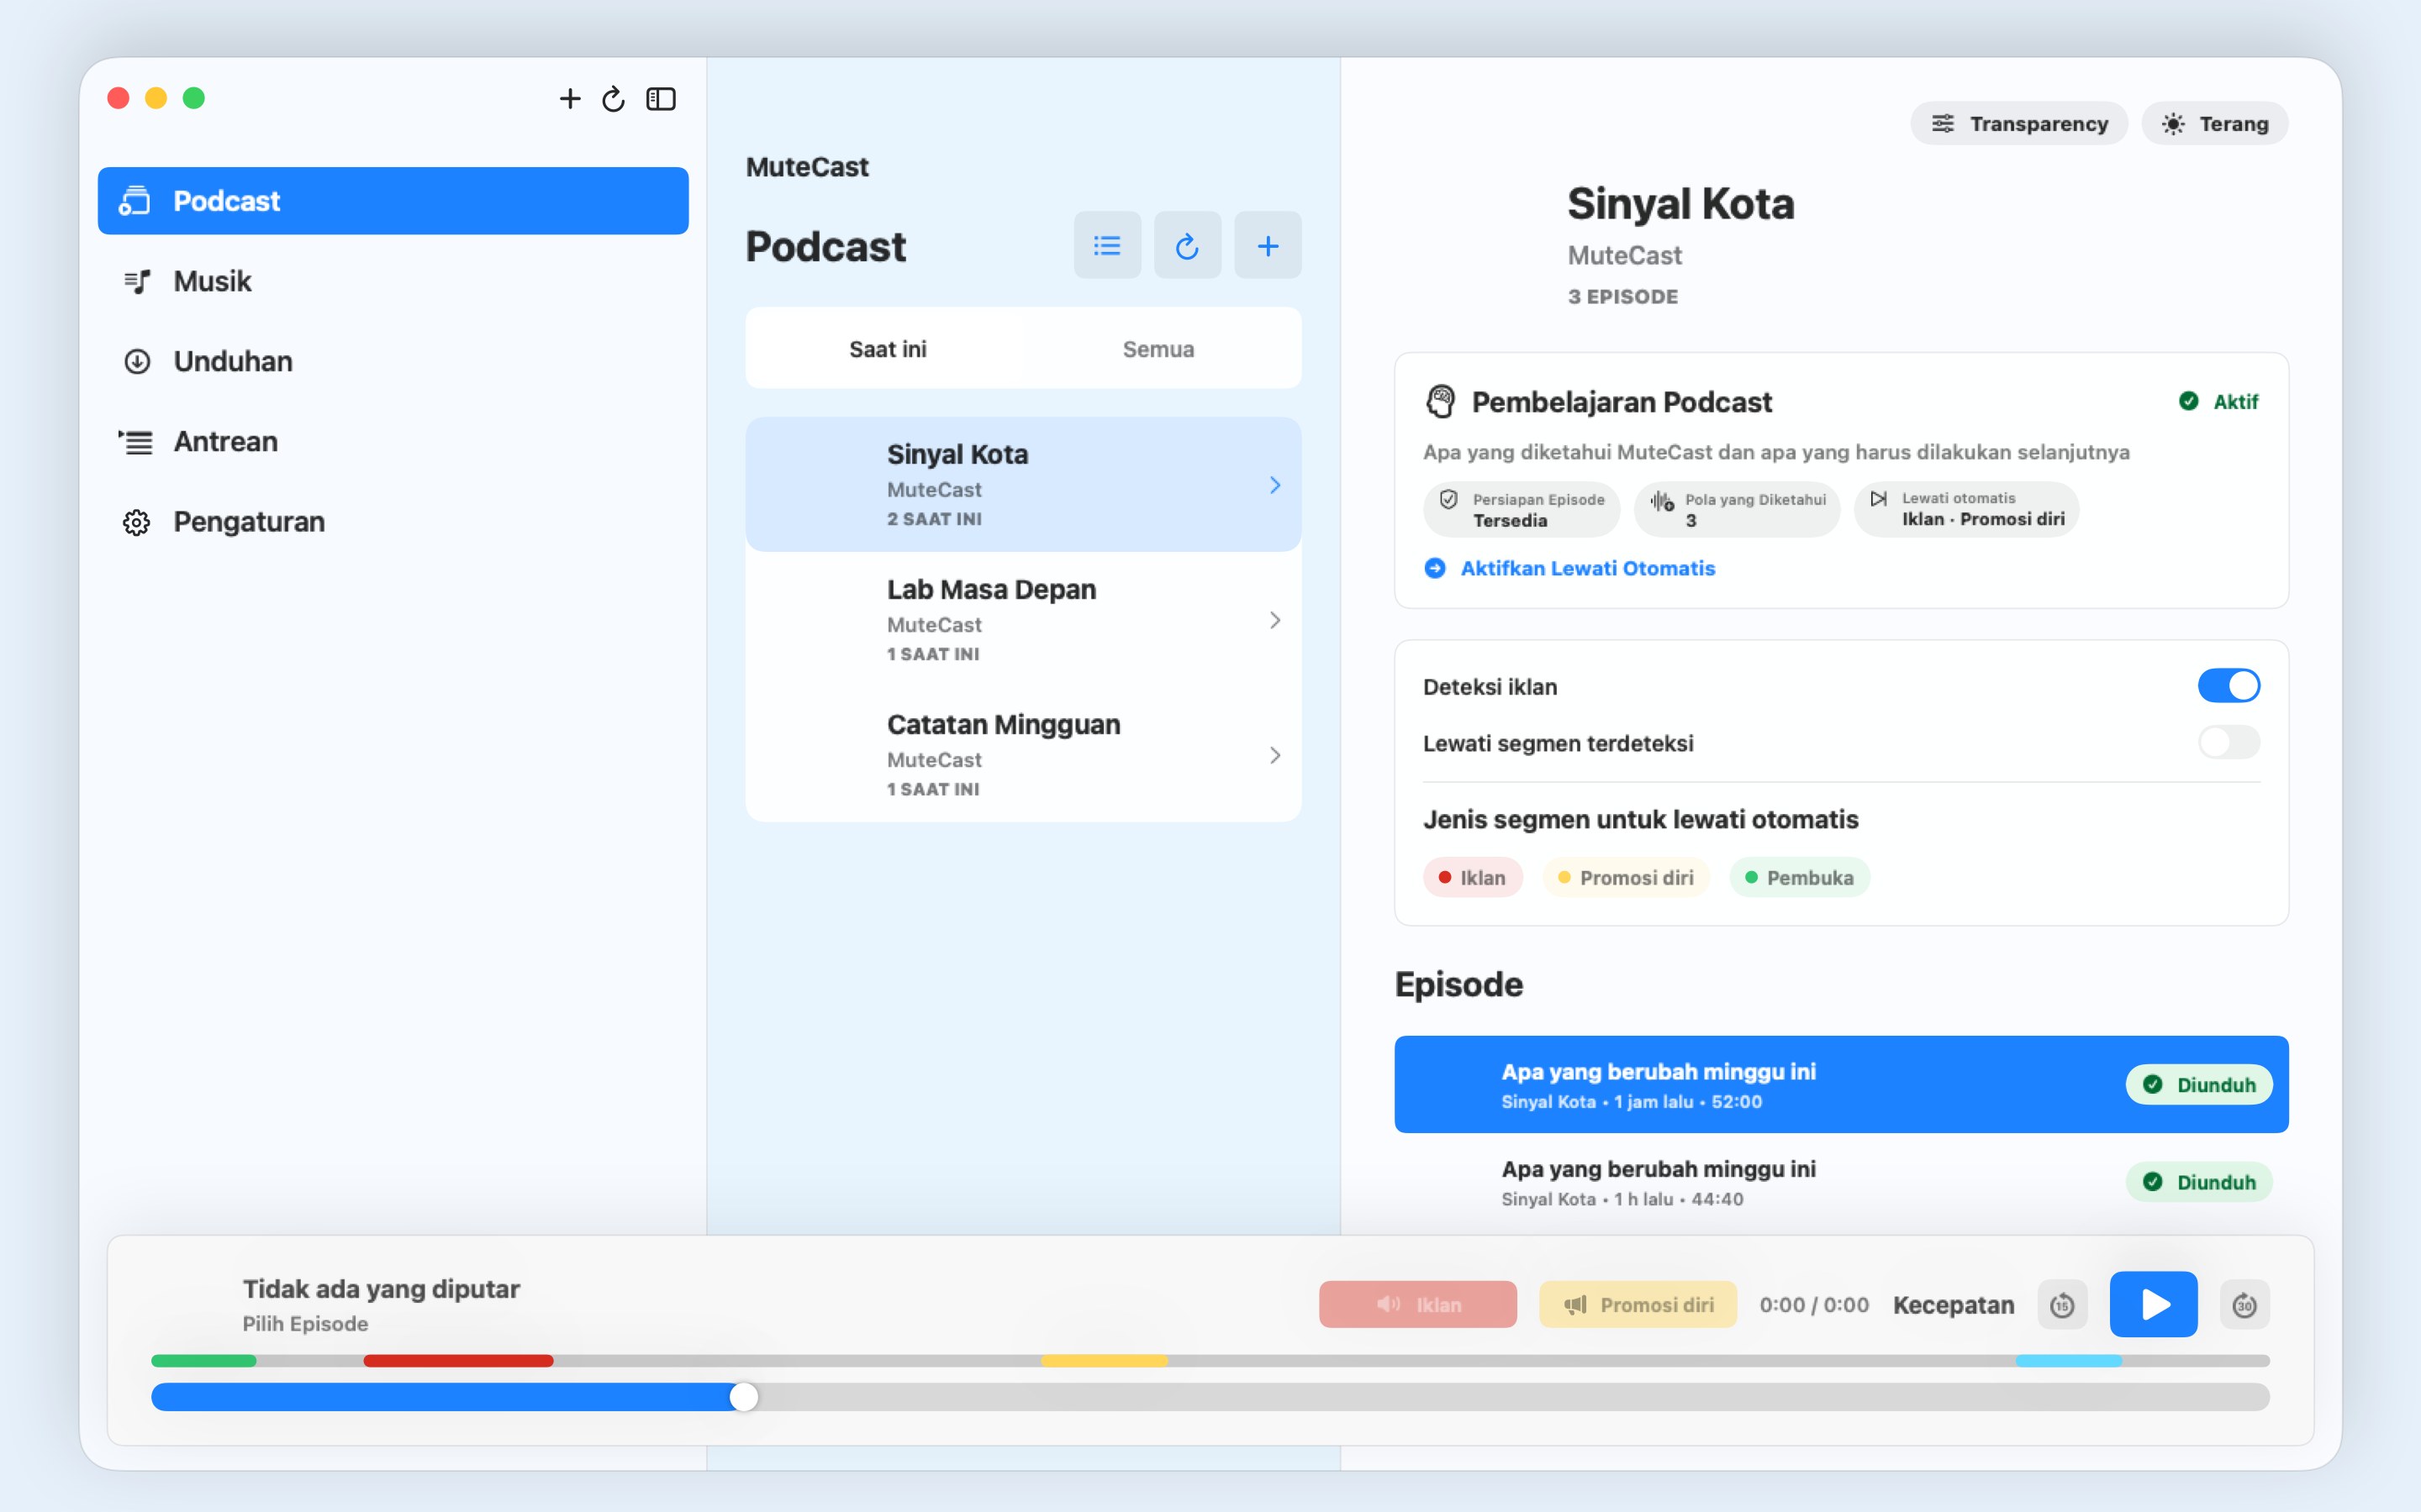Click the Persiapan Episode Tersedia chip
The width and height of the screenshot is (2421, 1512).
pyautogui.click(x=1521, y=509)
